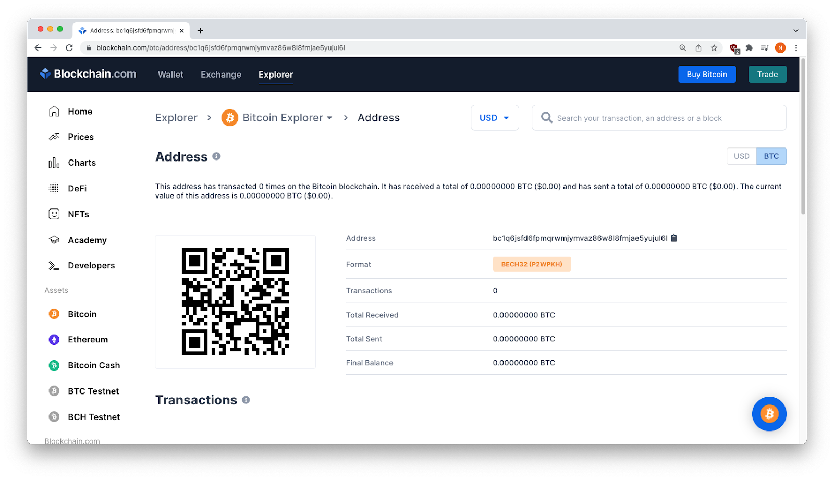The height and width of the screenshot is (480, 834).
Task: Close the Address browser tab
Action: click(x=181, y=31)
